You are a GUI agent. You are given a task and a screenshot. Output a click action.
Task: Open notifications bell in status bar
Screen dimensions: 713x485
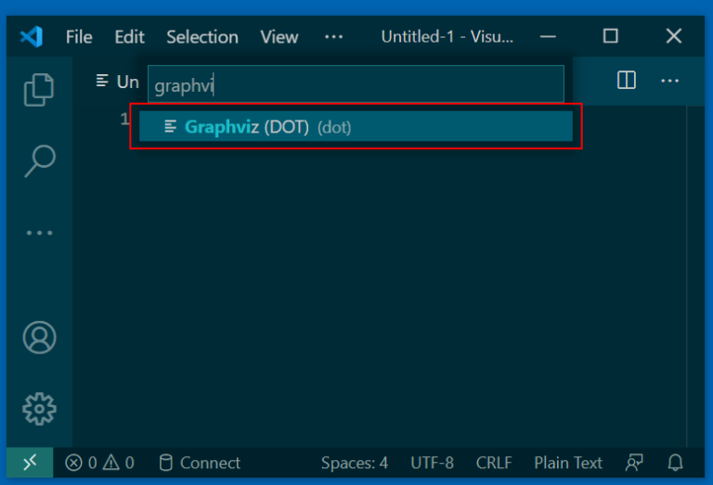(x=676, y=463)
